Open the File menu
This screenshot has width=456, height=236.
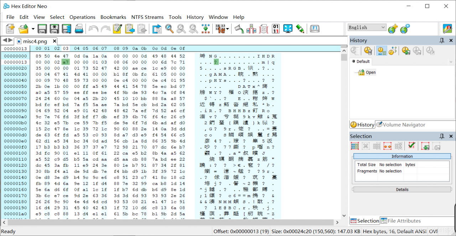(x=10, y=17)
